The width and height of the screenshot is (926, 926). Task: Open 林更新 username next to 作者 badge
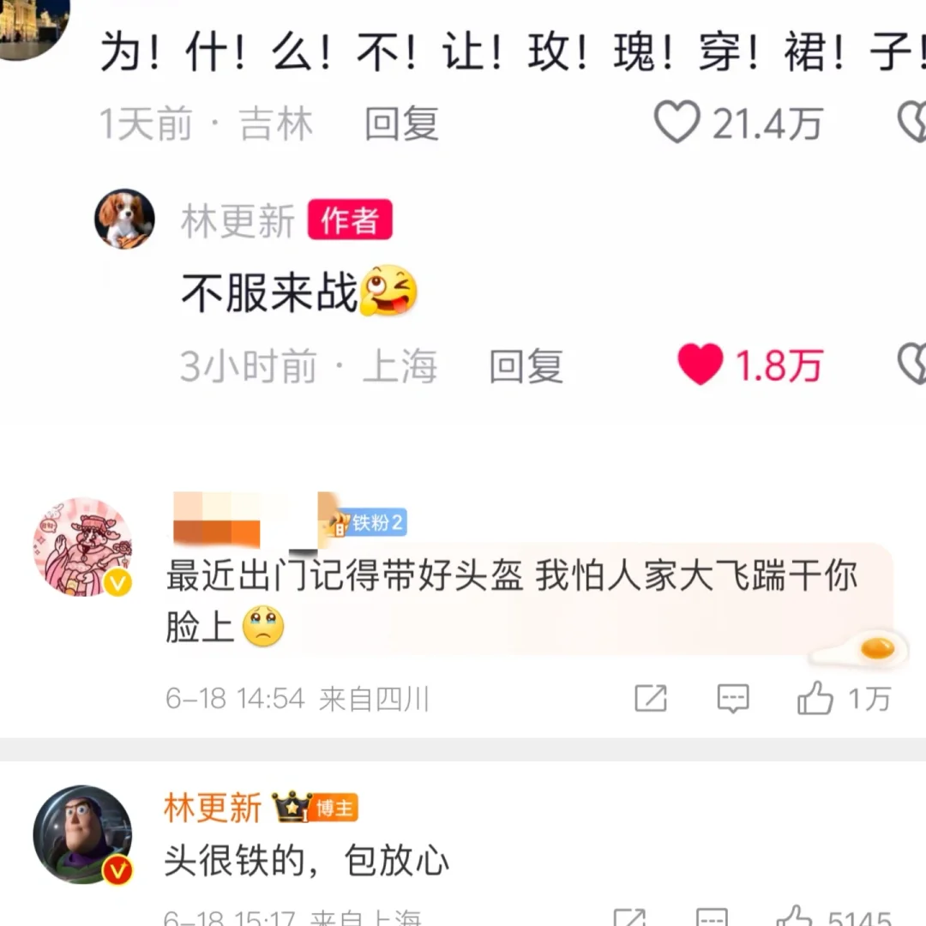tap(238, 221)
